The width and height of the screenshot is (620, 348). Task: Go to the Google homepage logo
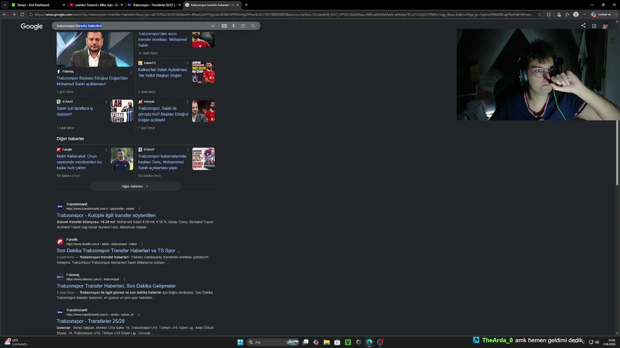coord(31,26)
